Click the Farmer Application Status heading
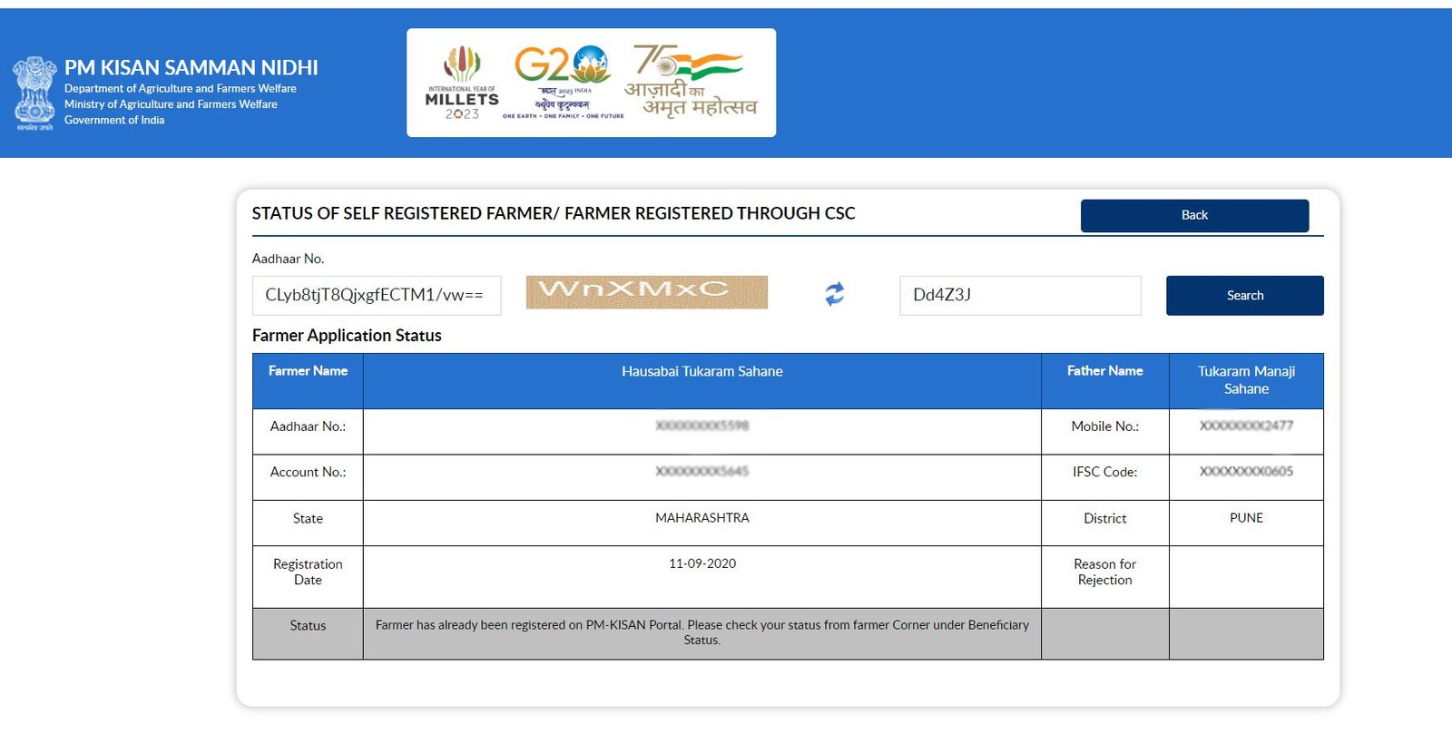Screen dimensions: 1452x734 pos(347,336)
